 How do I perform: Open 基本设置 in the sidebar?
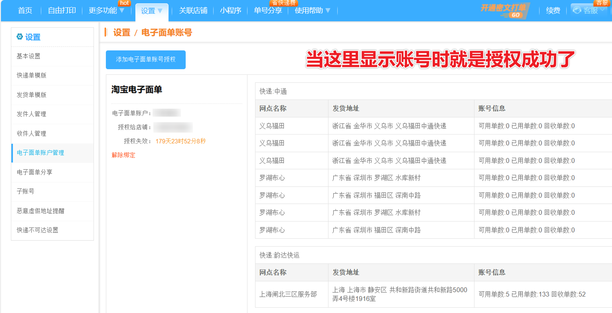point(52,56)
